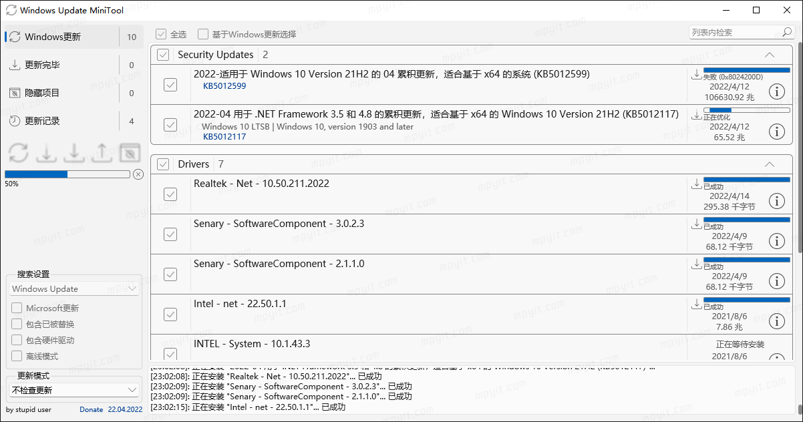The width and height of the screenshot is (803, 422).
Task: Click the refresh updates icon
Action: pyautogui.click(x=19, y=153)
